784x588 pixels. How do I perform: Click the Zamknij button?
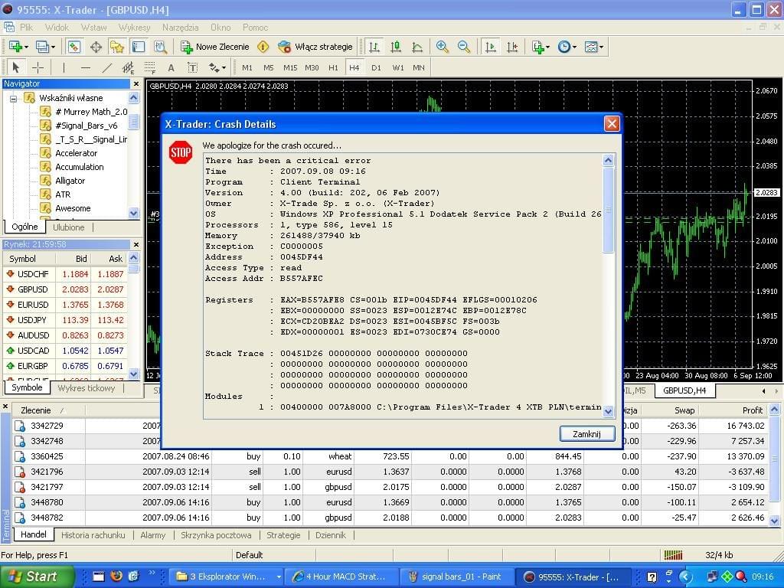pos(586,433)
